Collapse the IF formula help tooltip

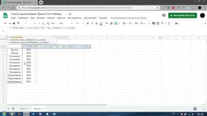click(x=51, y=37)
